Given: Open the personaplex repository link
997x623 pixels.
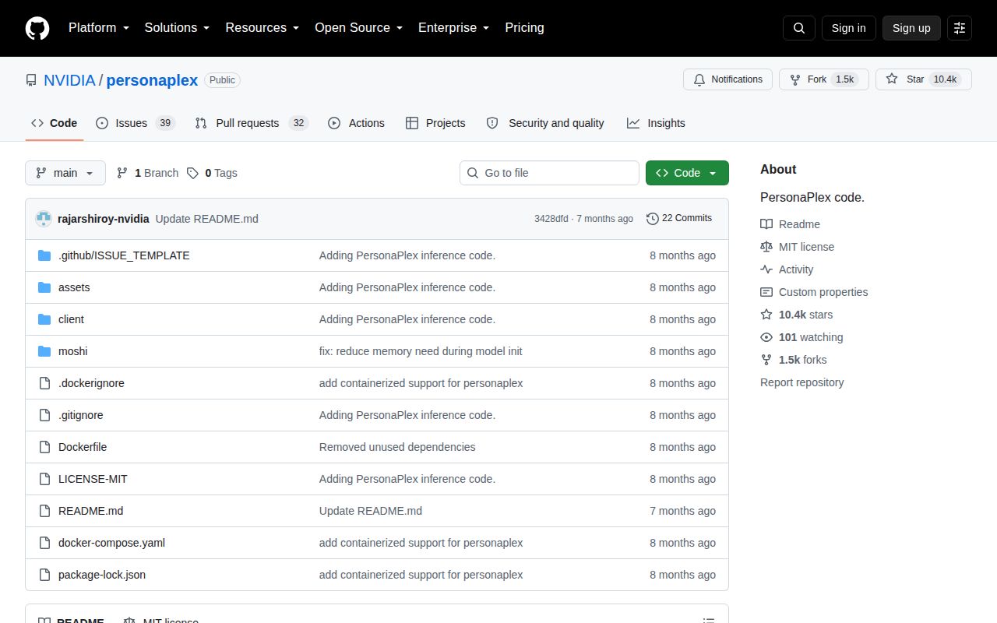Looking at the screenshot, I should pyautogui.click(x=152, y=80).
